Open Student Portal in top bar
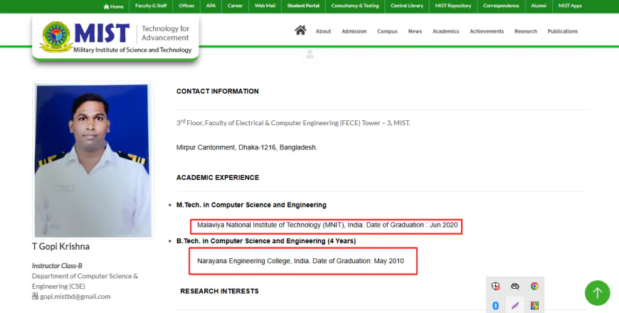Image resolution: width=619 pixels, height=313 pixels. 303,6
